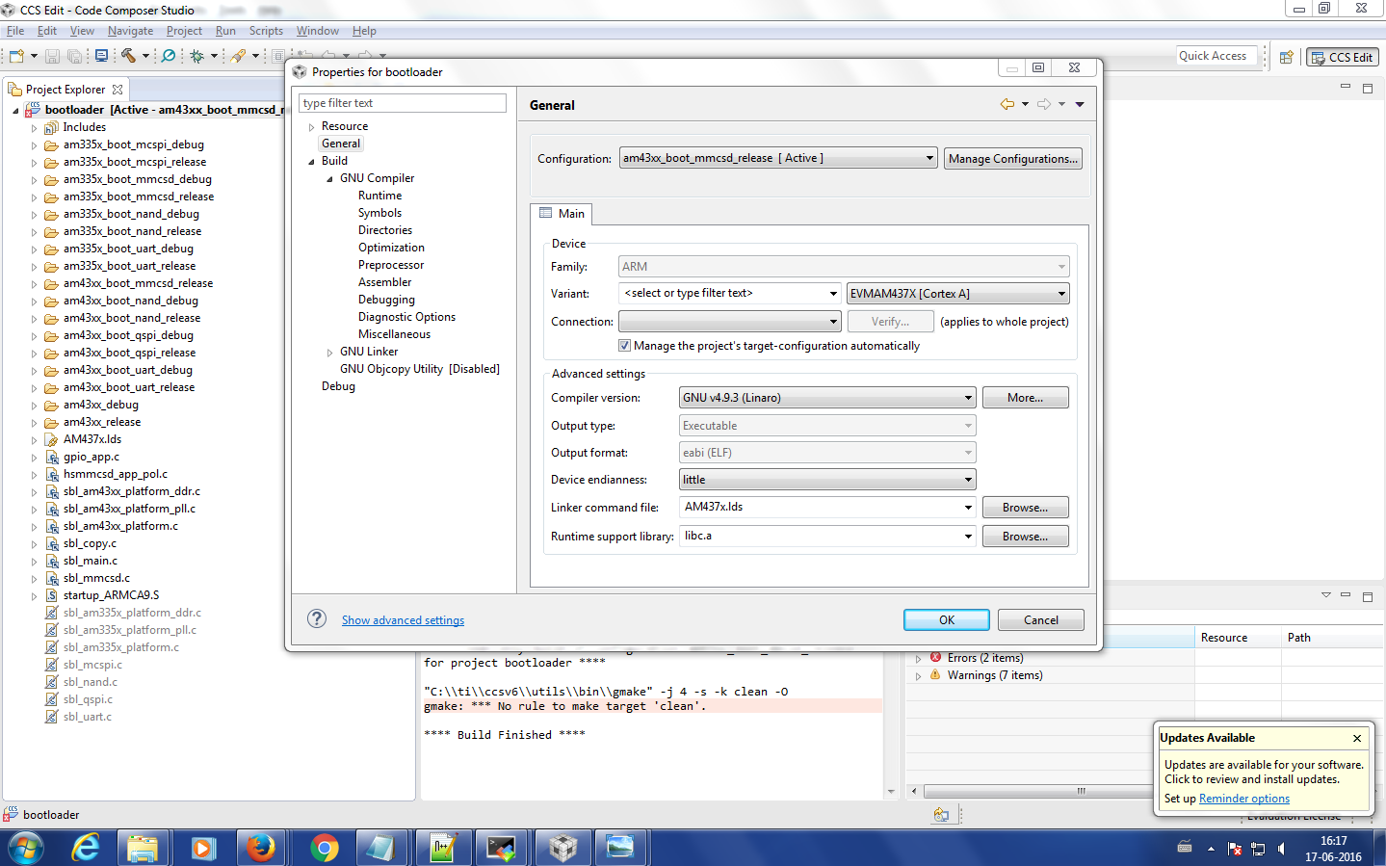Open Windows Explorer from the taskbar

143,848
